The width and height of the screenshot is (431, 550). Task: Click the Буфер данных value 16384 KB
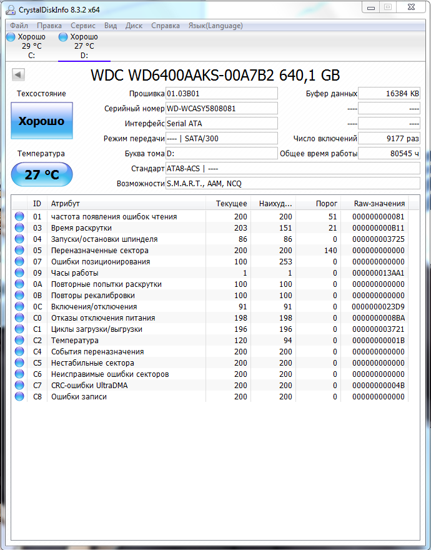(x=389, y=94)
